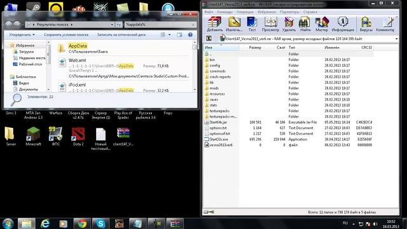Screen dimensions: 407x229
Task: Click the WinRAR taskbar button
Action: 175,223
